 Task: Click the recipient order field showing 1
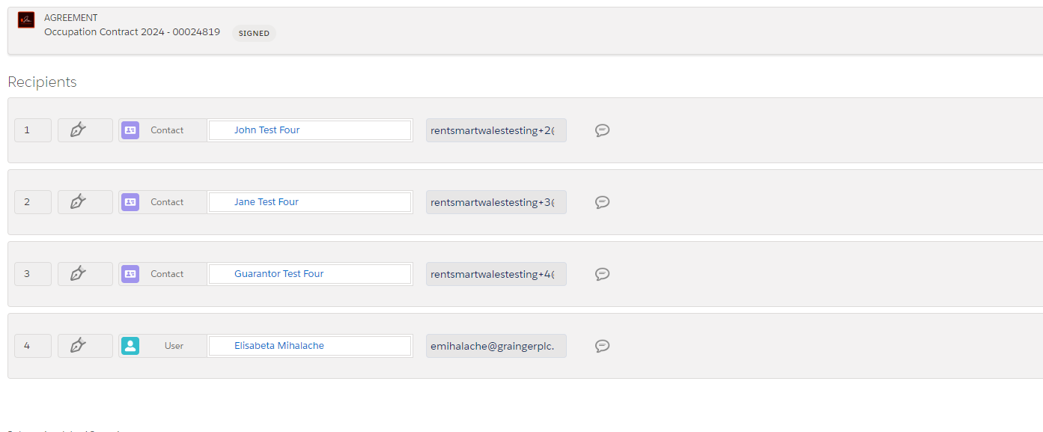pyautogui.click(x=32, y=130)
